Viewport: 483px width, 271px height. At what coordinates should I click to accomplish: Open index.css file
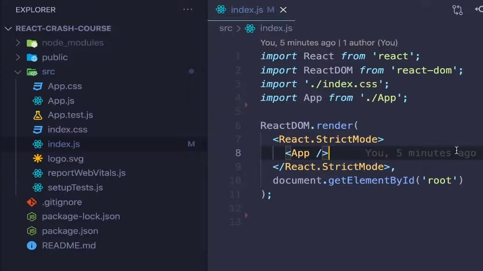67,130
